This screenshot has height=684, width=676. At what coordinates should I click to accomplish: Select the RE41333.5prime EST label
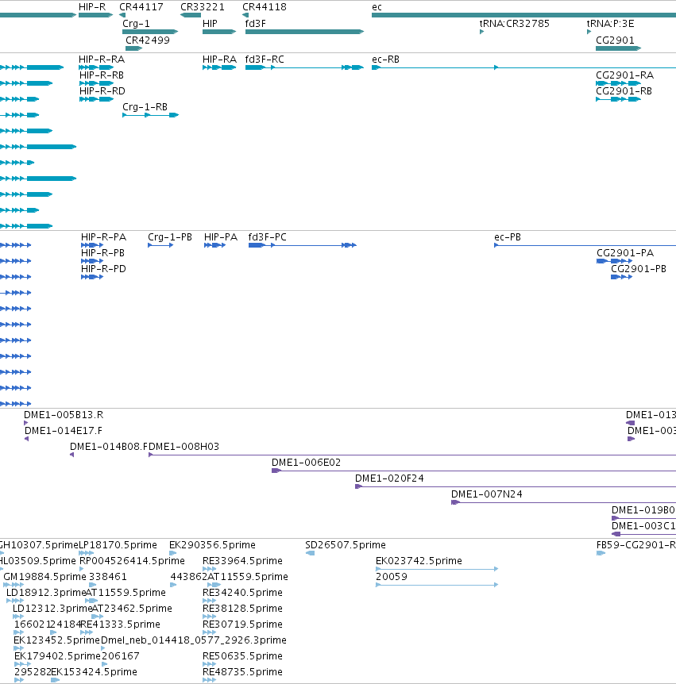click(121, 624)
